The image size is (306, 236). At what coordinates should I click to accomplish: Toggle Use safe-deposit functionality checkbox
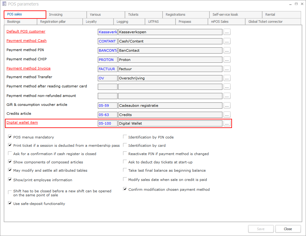pos(10,203)
